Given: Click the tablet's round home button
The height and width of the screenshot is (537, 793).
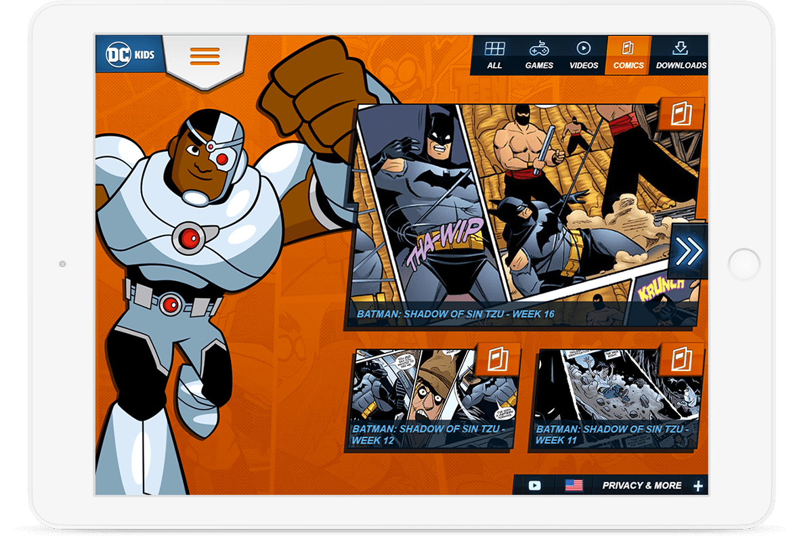Looking at the screenshot, I should click(x=744, y=265).
